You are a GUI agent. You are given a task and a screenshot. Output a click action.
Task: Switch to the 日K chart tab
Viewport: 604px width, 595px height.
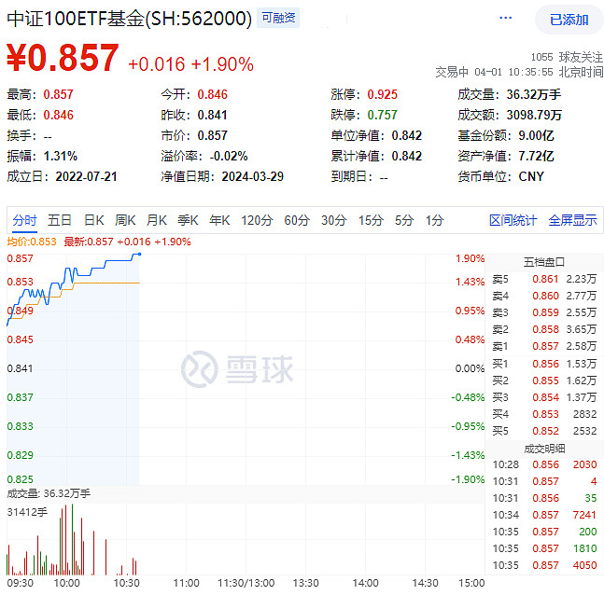(x=94, y=220)
